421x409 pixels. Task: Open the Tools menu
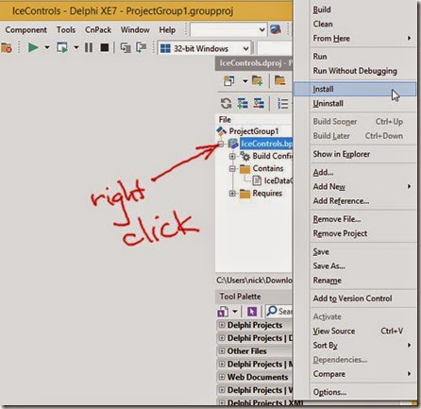(66, 30)
